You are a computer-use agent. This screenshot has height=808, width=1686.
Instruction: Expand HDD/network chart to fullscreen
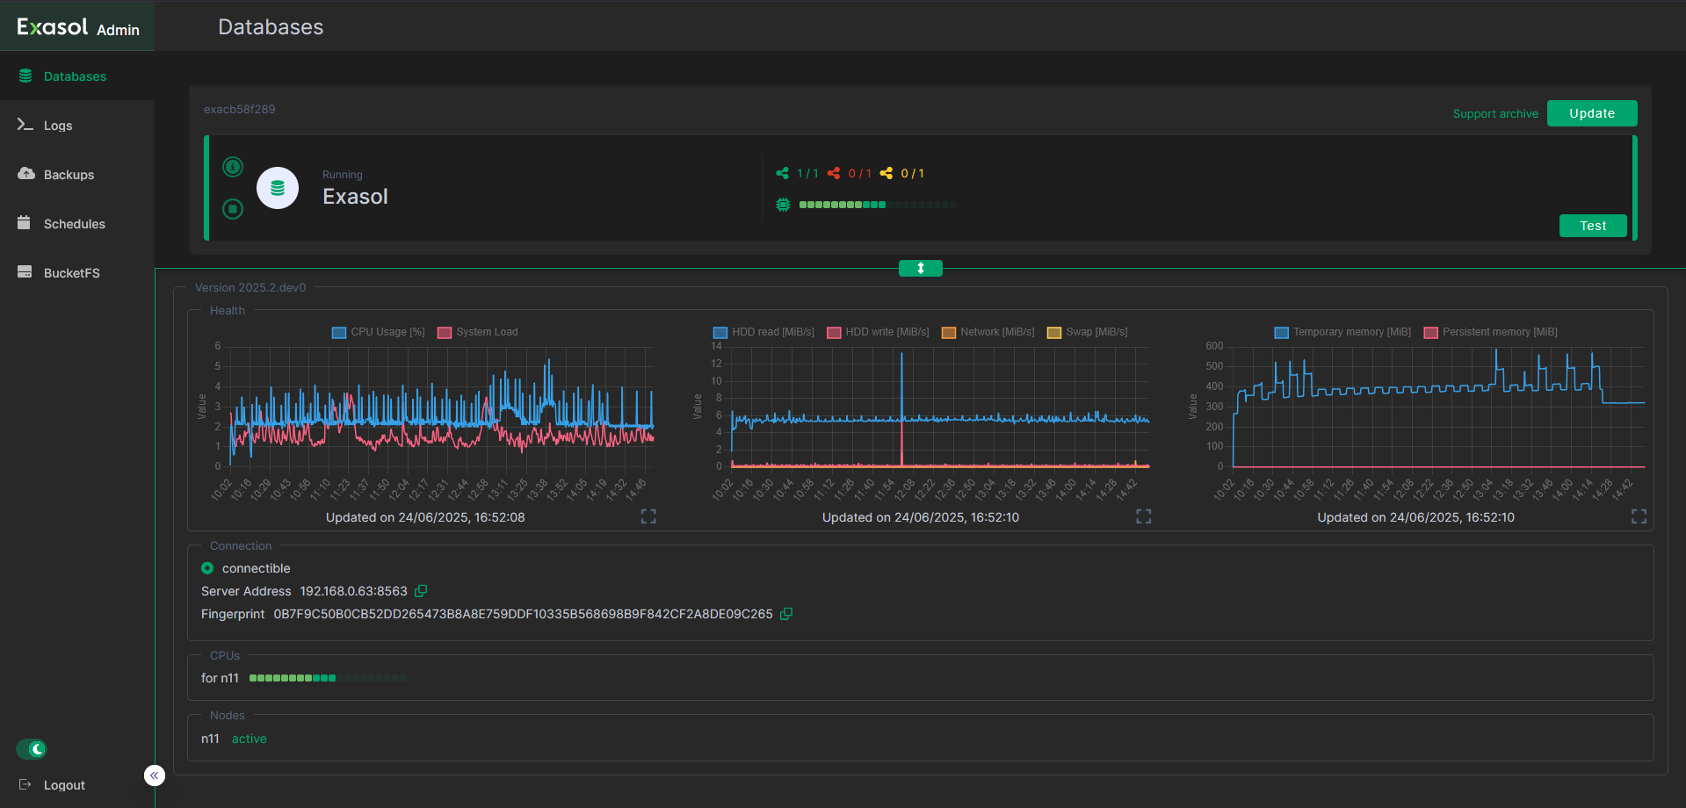1143,516
